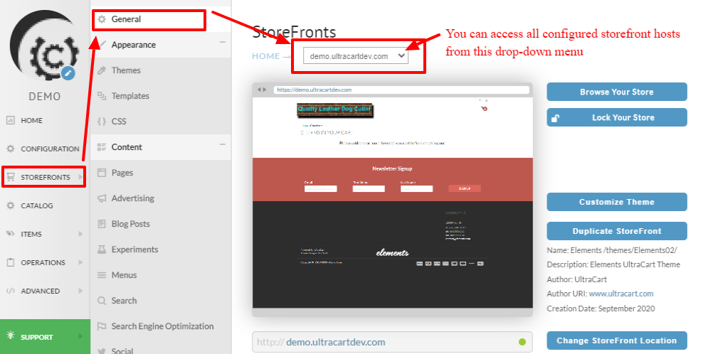Collapse the Content section

[222, 145]
